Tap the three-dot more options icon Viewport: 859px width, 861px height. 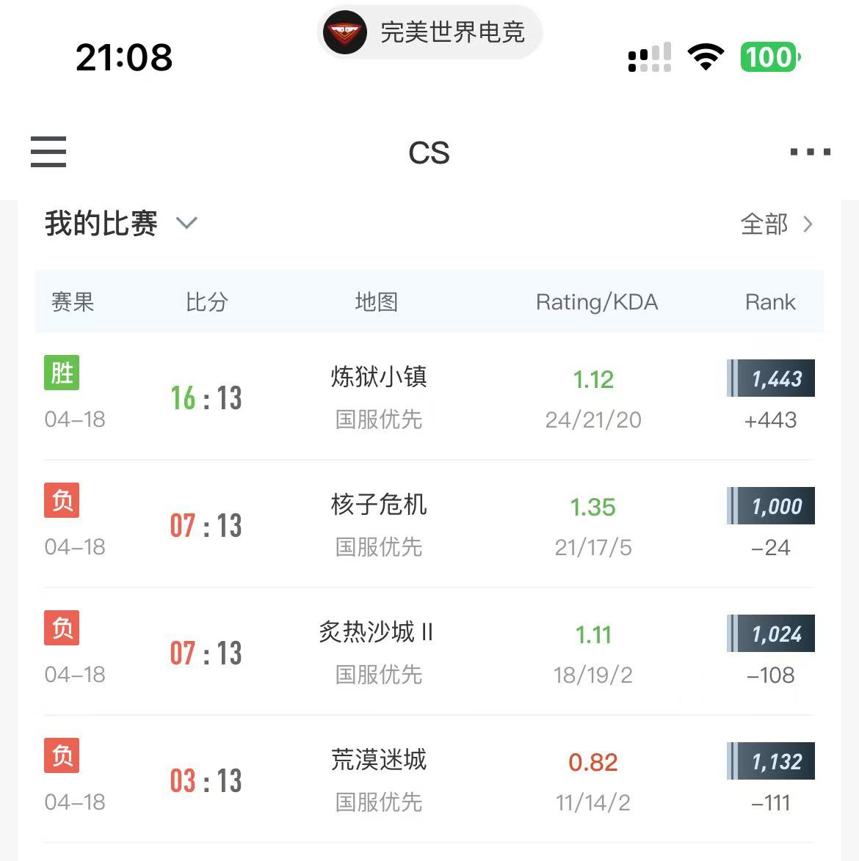(x=810, y=152)
